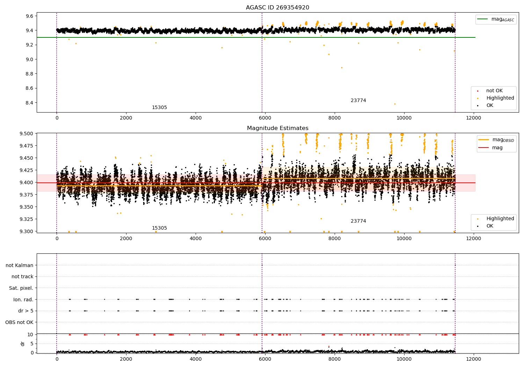This screenshot has height=367, width=524.
Task: Click the 8.8 y-axis tick in top plot
Action: pyautogui.click(x=29, y=74)
